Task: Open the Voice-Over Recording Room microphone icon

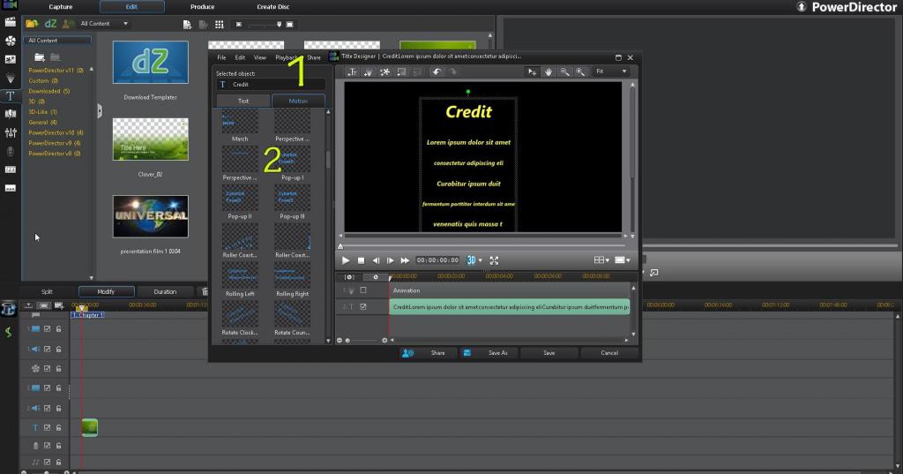Action: coord(10,151)
